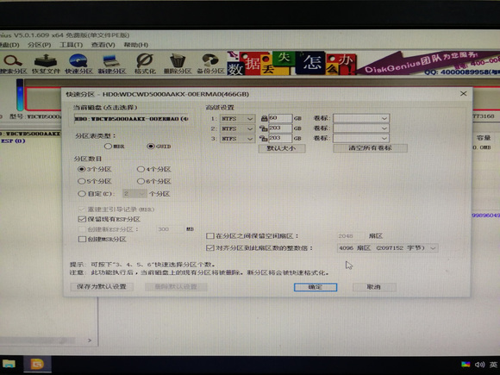Click the Default Size (默认大小) button
The width and height of the screenshot is (500, 375).
tap(282, 148)
